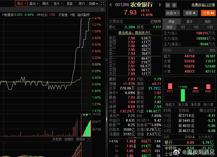Click the 净小单 red bar 6960
217x157 pixels.
208,87
